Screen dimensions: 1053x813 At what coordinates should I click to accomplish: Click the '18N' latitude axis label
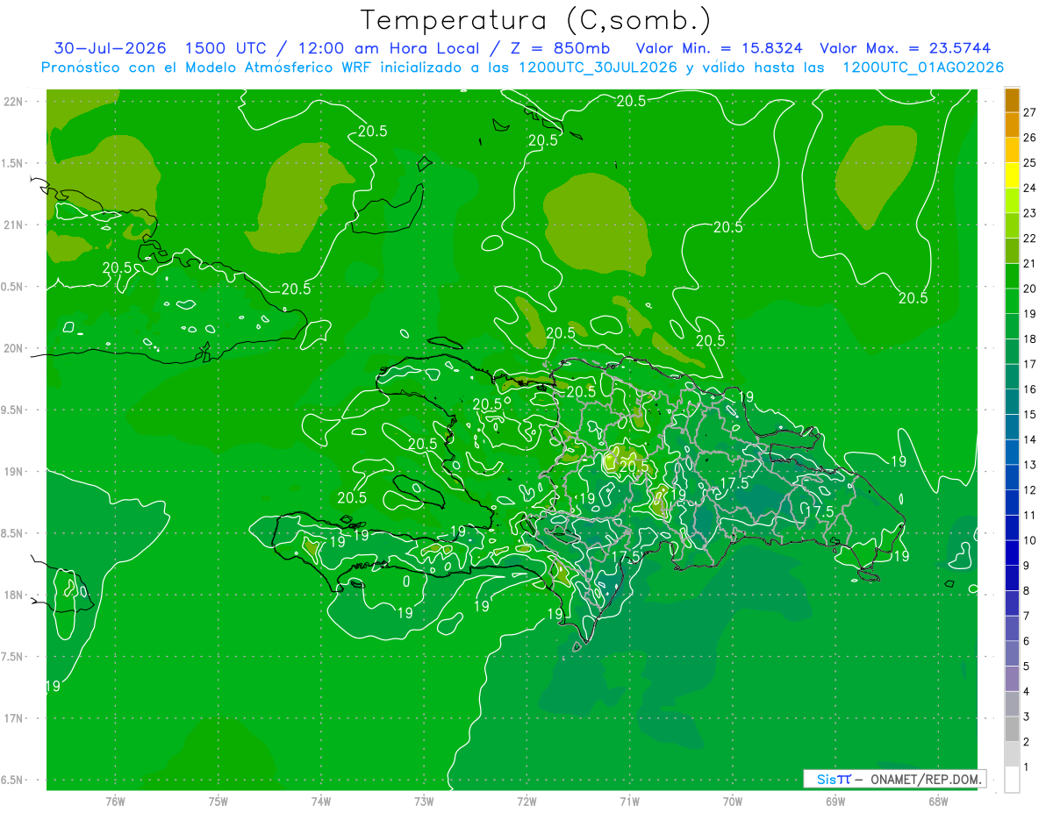pos(14,595)
